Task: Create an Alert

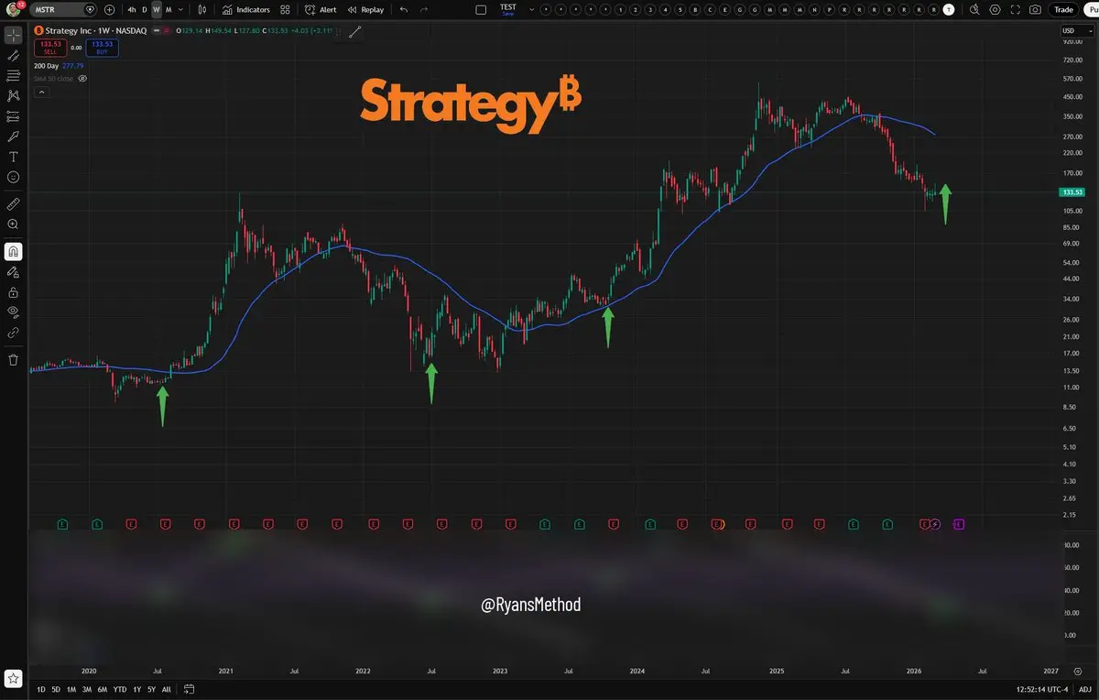Action: pyautogui.click(x=321, y=9)
